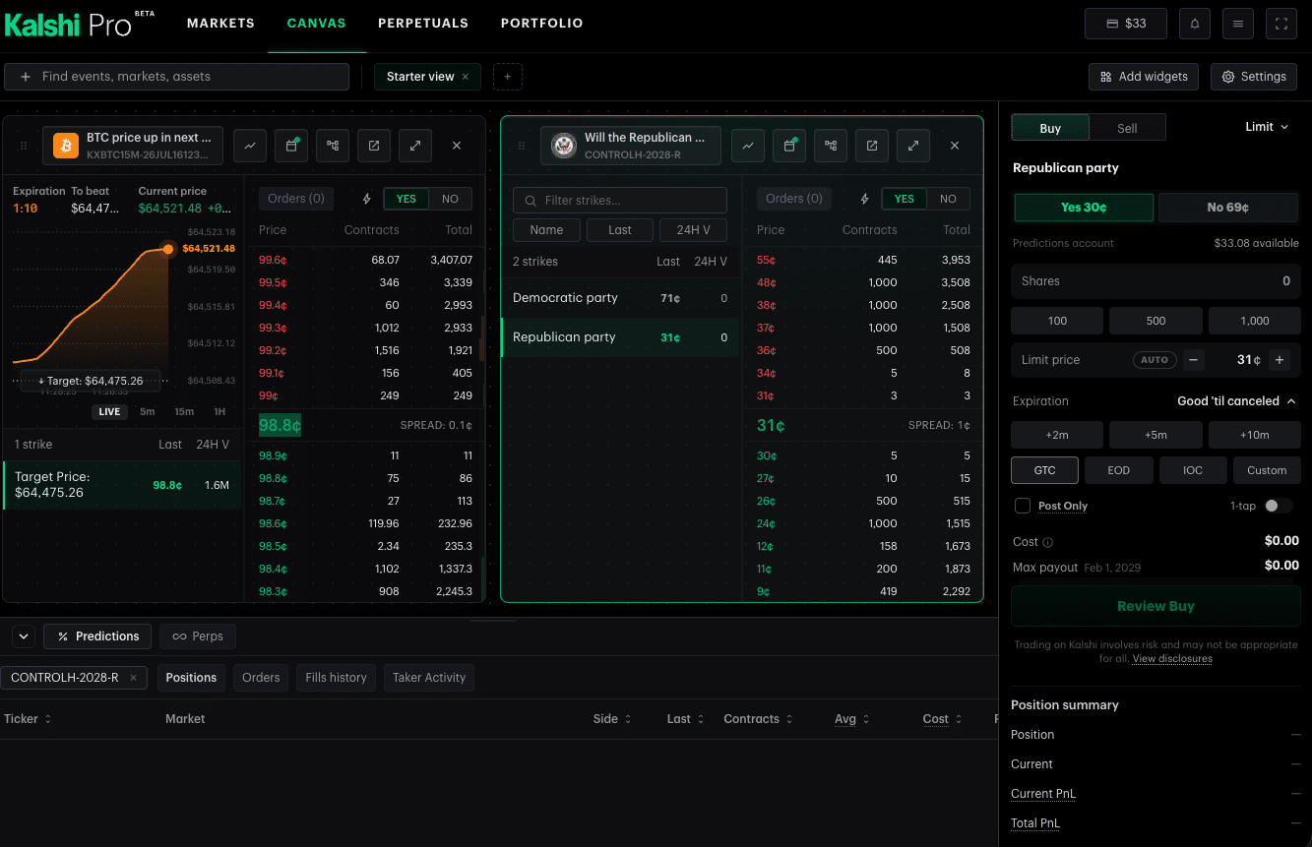1312x847 pixels.
Task: Open the hamburger menu icon in the header
Action: click(1238, 24)
